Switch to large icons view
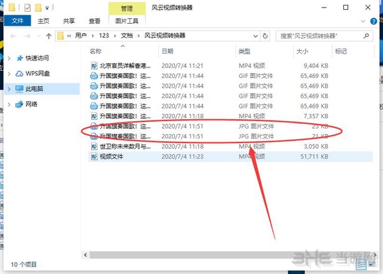This screenshot has height=274, width=383. pyautogui.click(x=372, y=264)
